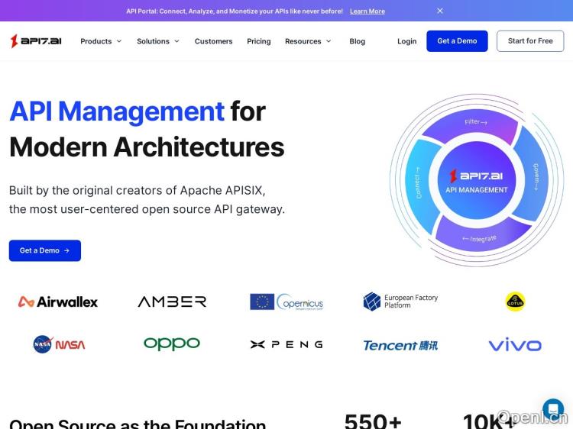Click the API7.ai logo in header
This screenshot has height=429, width=573.
36,41
